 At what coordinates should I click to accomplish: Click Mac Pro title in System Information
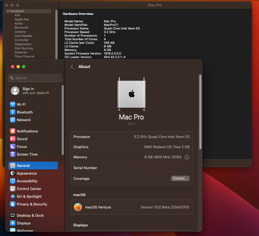(155, 5)
